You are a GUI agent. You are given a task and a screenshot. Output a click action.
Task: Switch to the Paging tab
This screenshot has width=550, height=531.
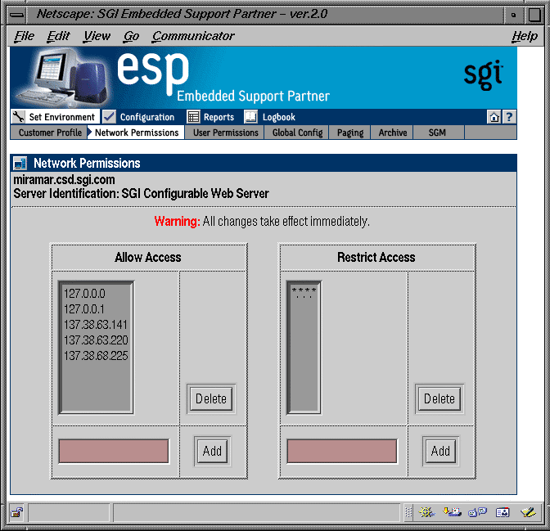pos(349,133)
